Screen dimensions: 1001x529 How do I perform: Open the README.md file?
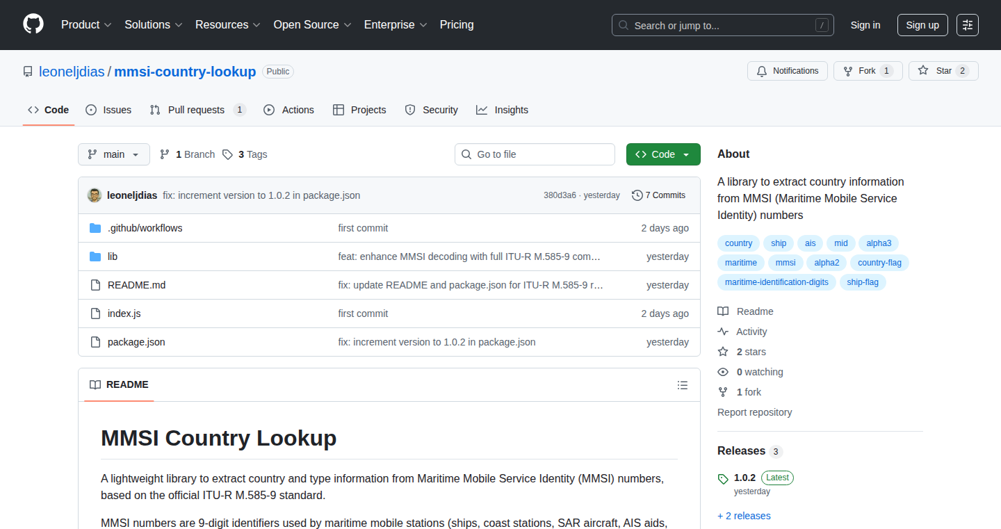[136, 285]
